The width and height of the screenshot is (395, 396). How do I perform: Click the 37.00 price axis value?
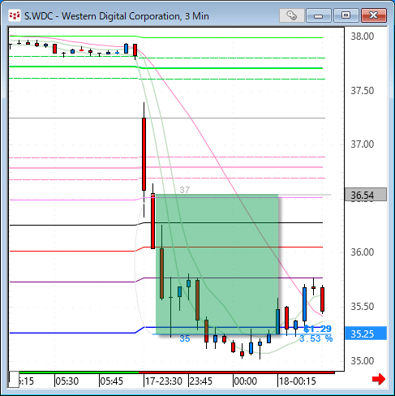pos(363,144)
